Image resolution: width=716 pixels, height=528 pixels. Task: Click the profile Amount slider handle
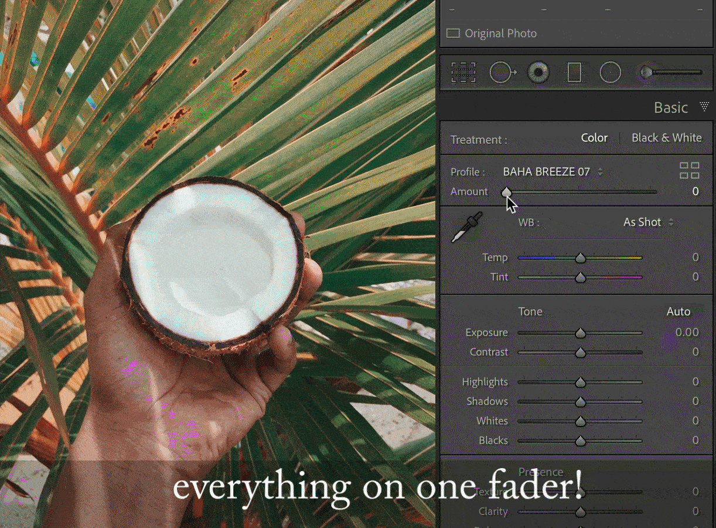[506, 192]
